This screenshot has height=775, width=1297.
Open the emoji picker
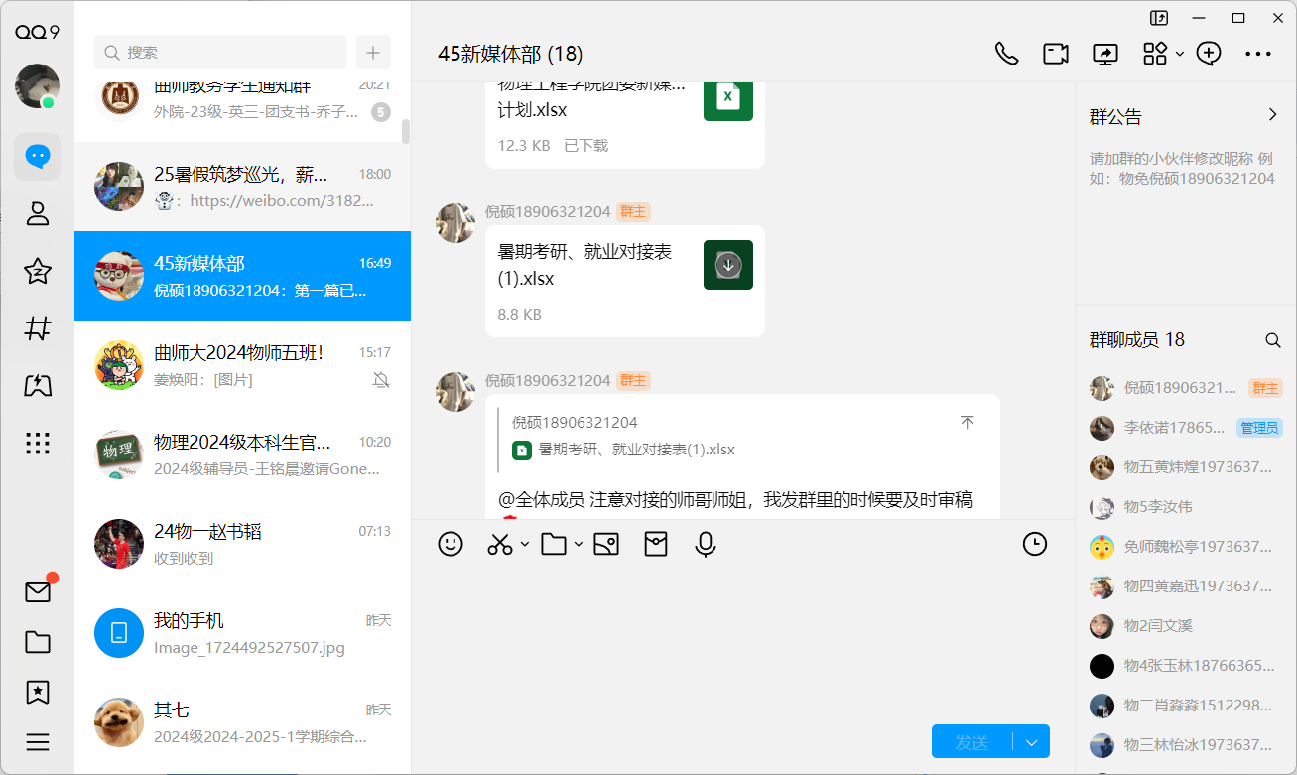click(451, 544)
